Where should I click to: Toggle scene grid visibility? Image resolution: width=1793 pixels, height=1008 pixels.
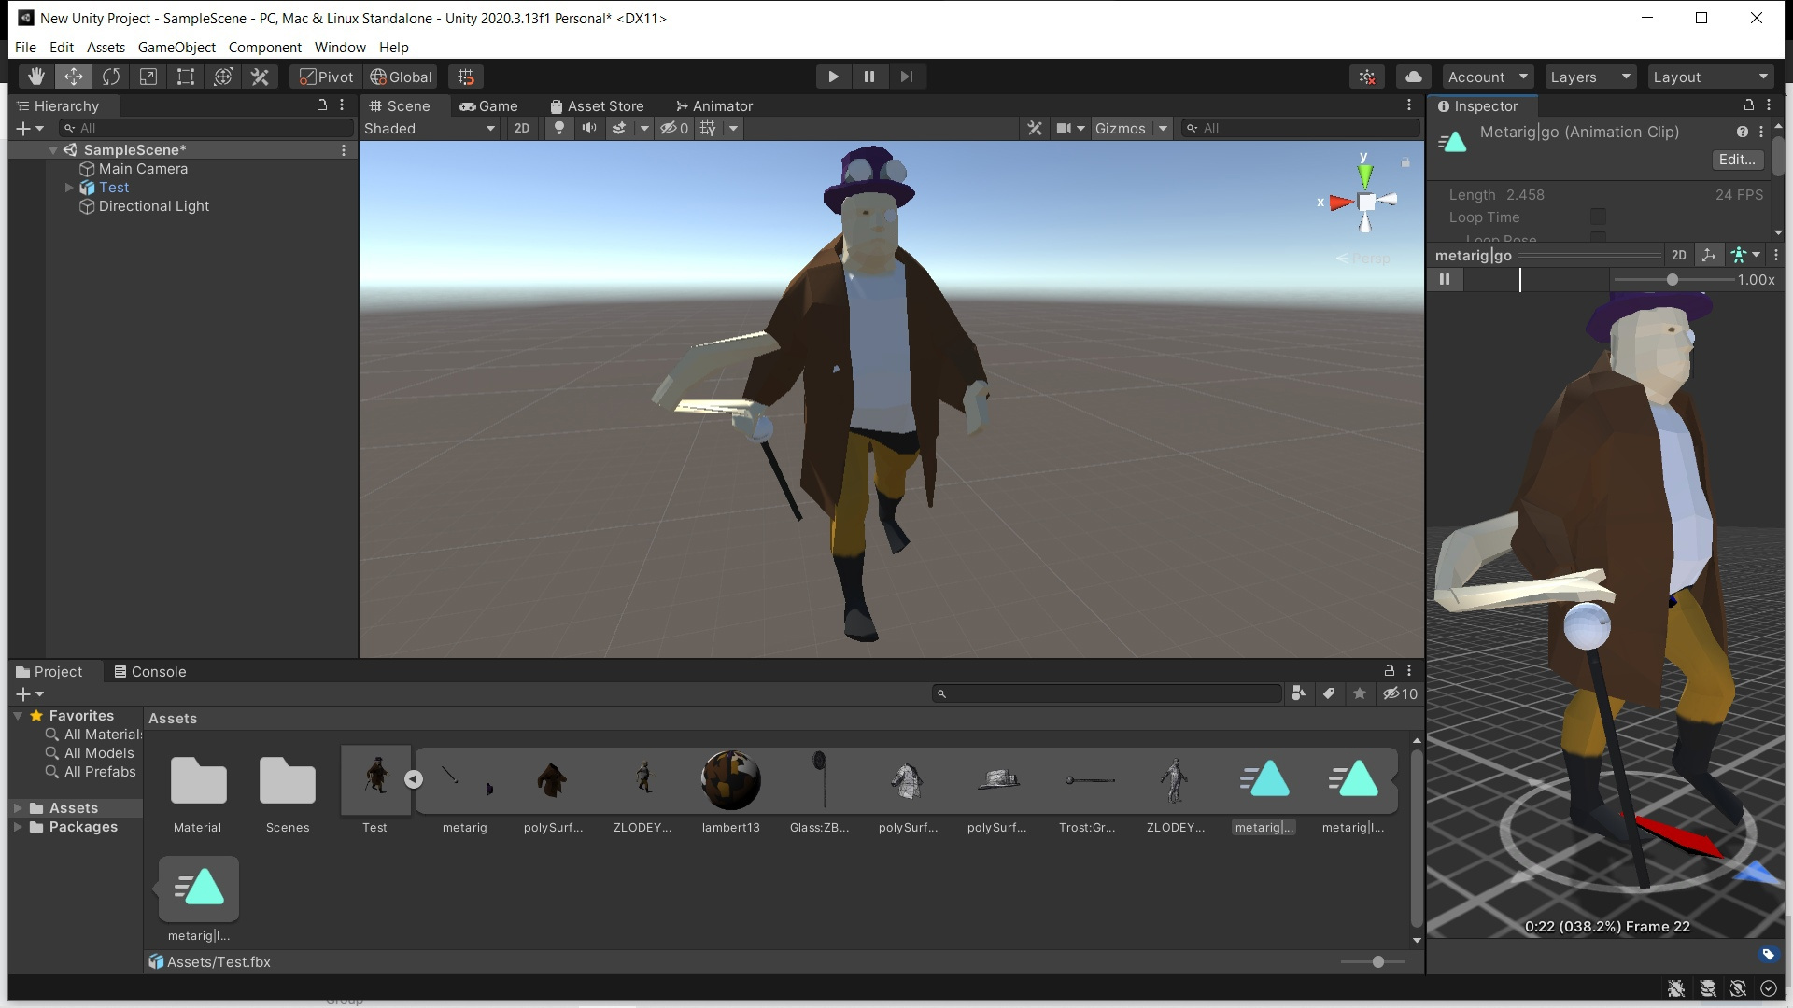(x=708, y=128)
